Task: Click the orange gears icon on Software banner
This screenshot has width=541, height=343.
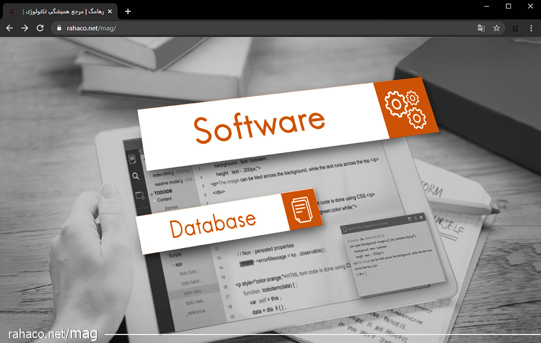Action: 405,109
